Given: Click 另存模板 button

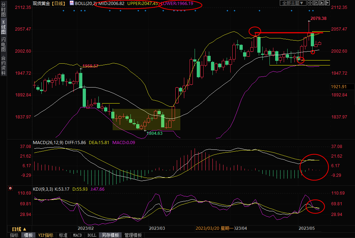Looking at the screenshot, I should coord(110,235).
